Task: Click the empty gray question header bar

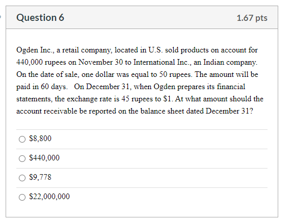Action: point(149,17)
